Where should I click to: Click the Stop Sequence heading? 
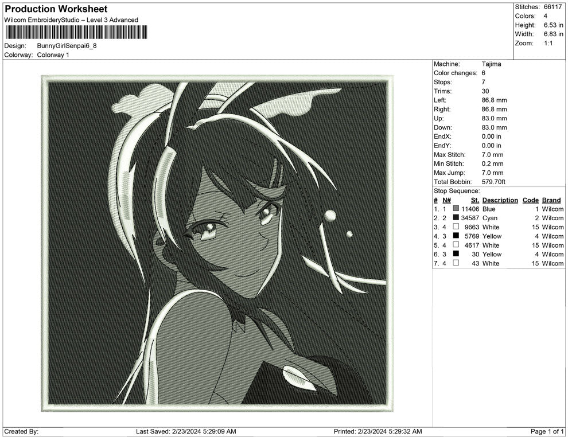click(457, 191)
